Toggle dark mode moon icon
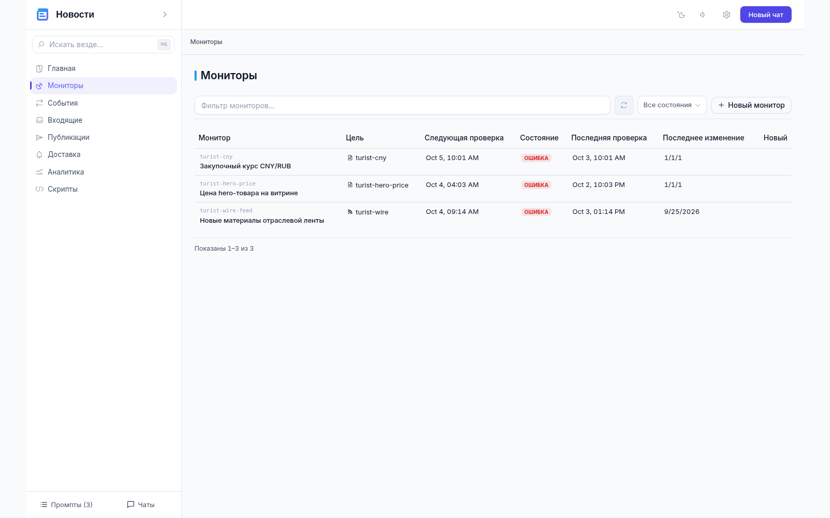 pos(681,15)
